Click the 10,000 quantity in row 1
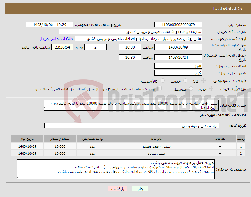 (60, 146)
